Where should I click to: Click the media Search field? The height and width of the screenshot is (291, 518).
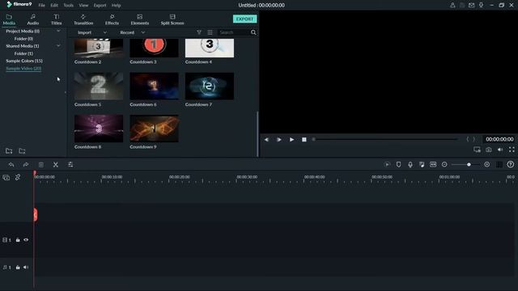tap(234, 32)
